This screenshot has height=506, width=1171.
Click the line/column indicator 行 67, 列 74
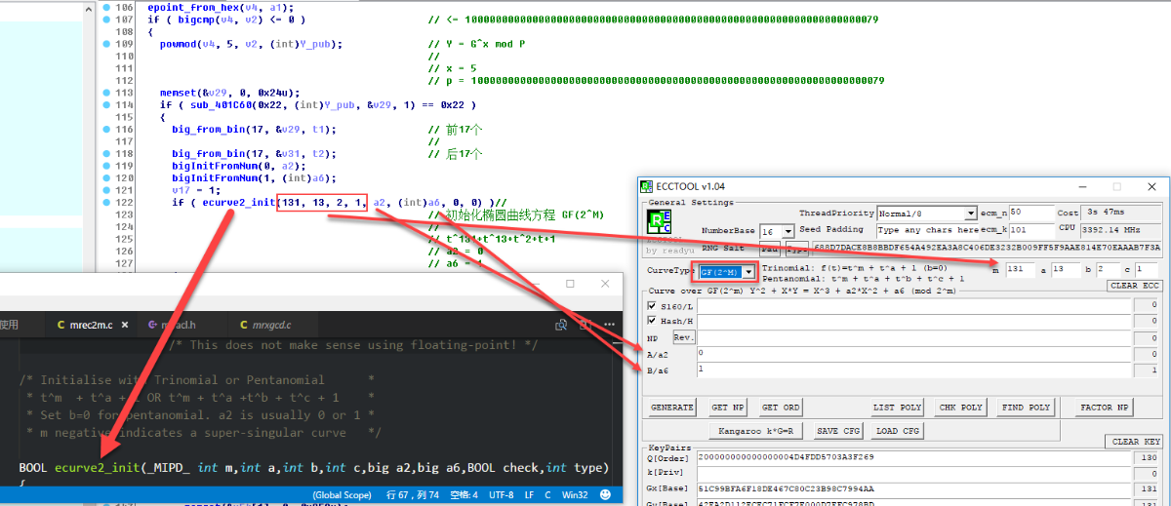(414, 494)
